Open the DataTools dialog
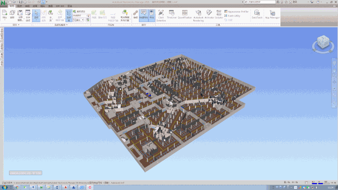Image resolution: width=338 pixels, height=190 pixels. (257, 15)
